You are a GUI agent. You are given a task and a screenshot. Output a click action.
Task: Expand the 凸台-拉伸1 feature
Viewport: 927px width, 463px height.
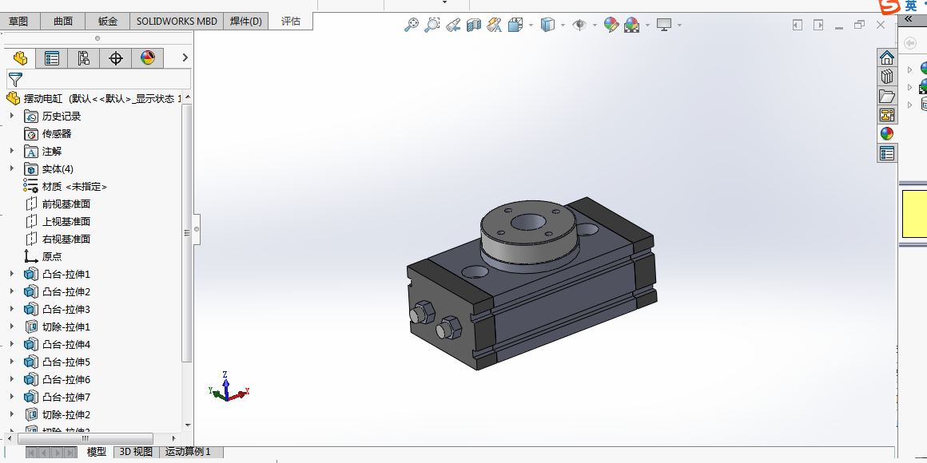click(x=12, y=274)
